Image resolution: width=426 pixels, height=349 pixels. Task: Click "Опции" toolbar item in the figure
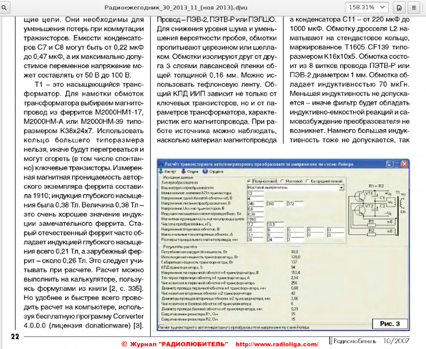(190, 172)
